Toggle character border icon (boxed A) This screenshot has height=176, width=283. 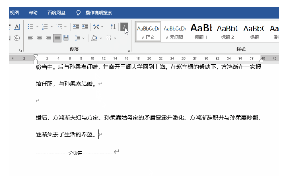(17, 27)
